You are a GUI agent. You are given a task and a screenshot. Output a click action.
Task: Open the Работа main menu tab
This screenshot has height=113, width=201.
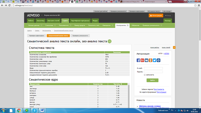(31, 21)
